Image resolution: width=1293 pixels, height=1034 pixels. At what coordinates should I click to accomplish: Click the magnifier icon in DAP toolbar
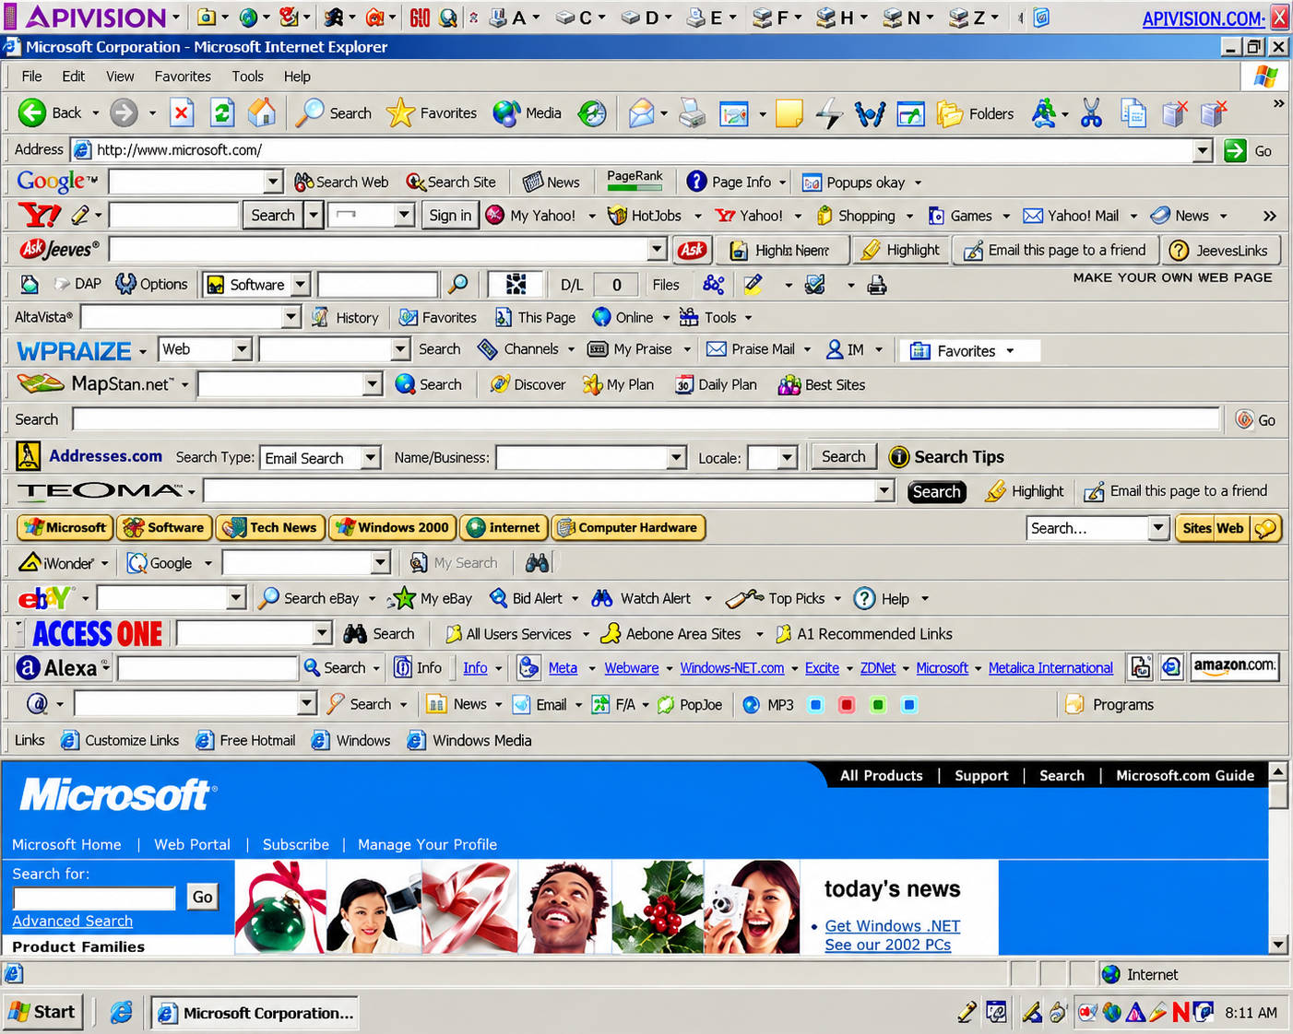(457, 285)
